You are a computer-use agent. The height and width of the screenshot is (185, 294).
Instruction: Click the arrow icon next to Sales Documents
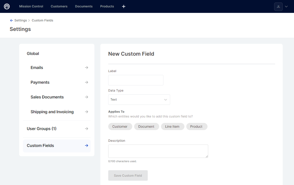coord(86,97)
